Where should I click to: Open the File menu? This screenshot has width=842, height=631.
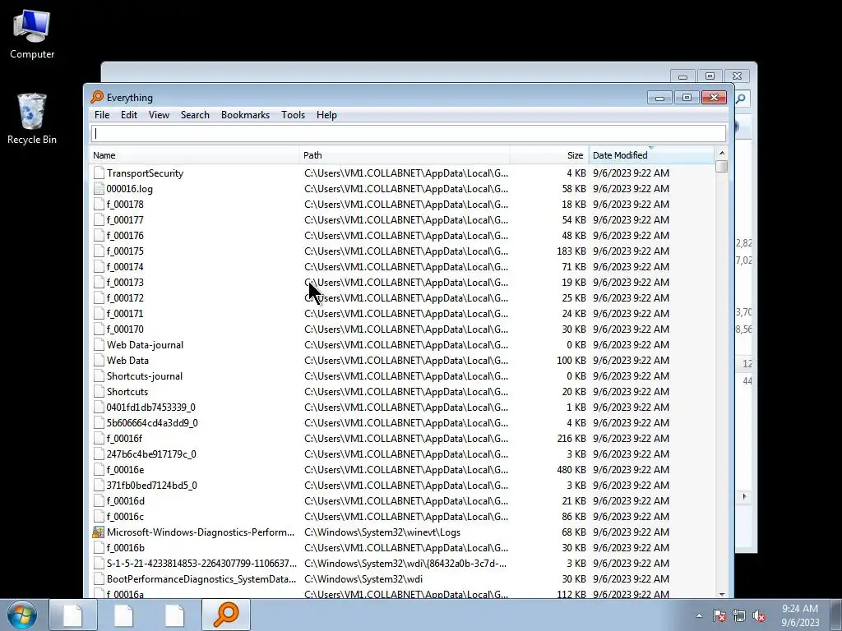pyautogui.click(x=101, y=115)
